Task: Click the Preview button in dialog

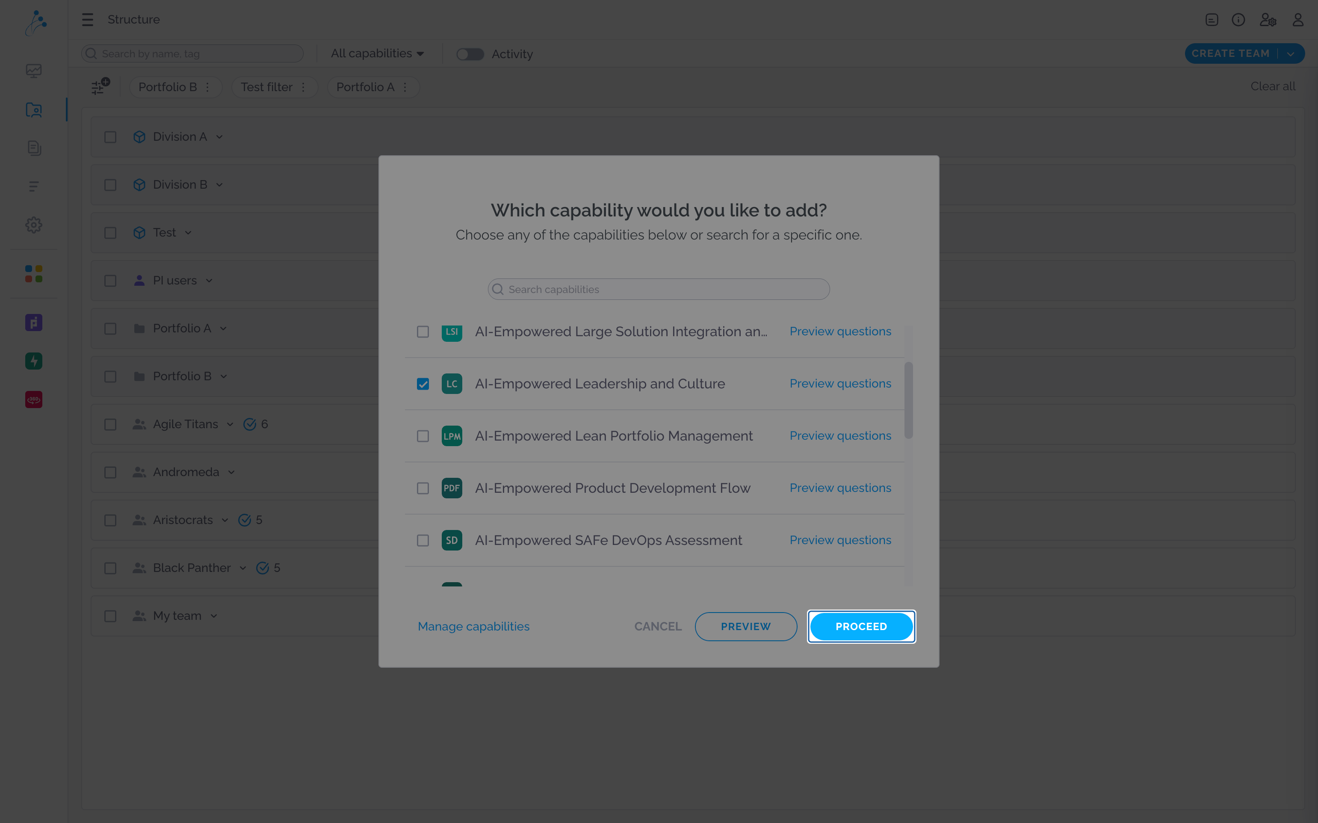Action: [745, 627]
